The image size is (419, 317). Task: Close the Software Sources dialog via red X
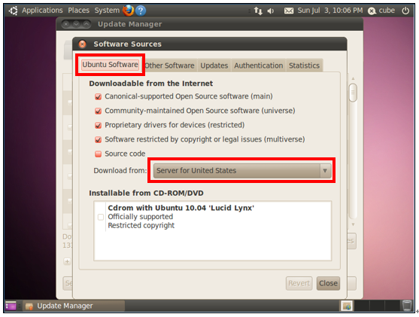pos(82,44)
